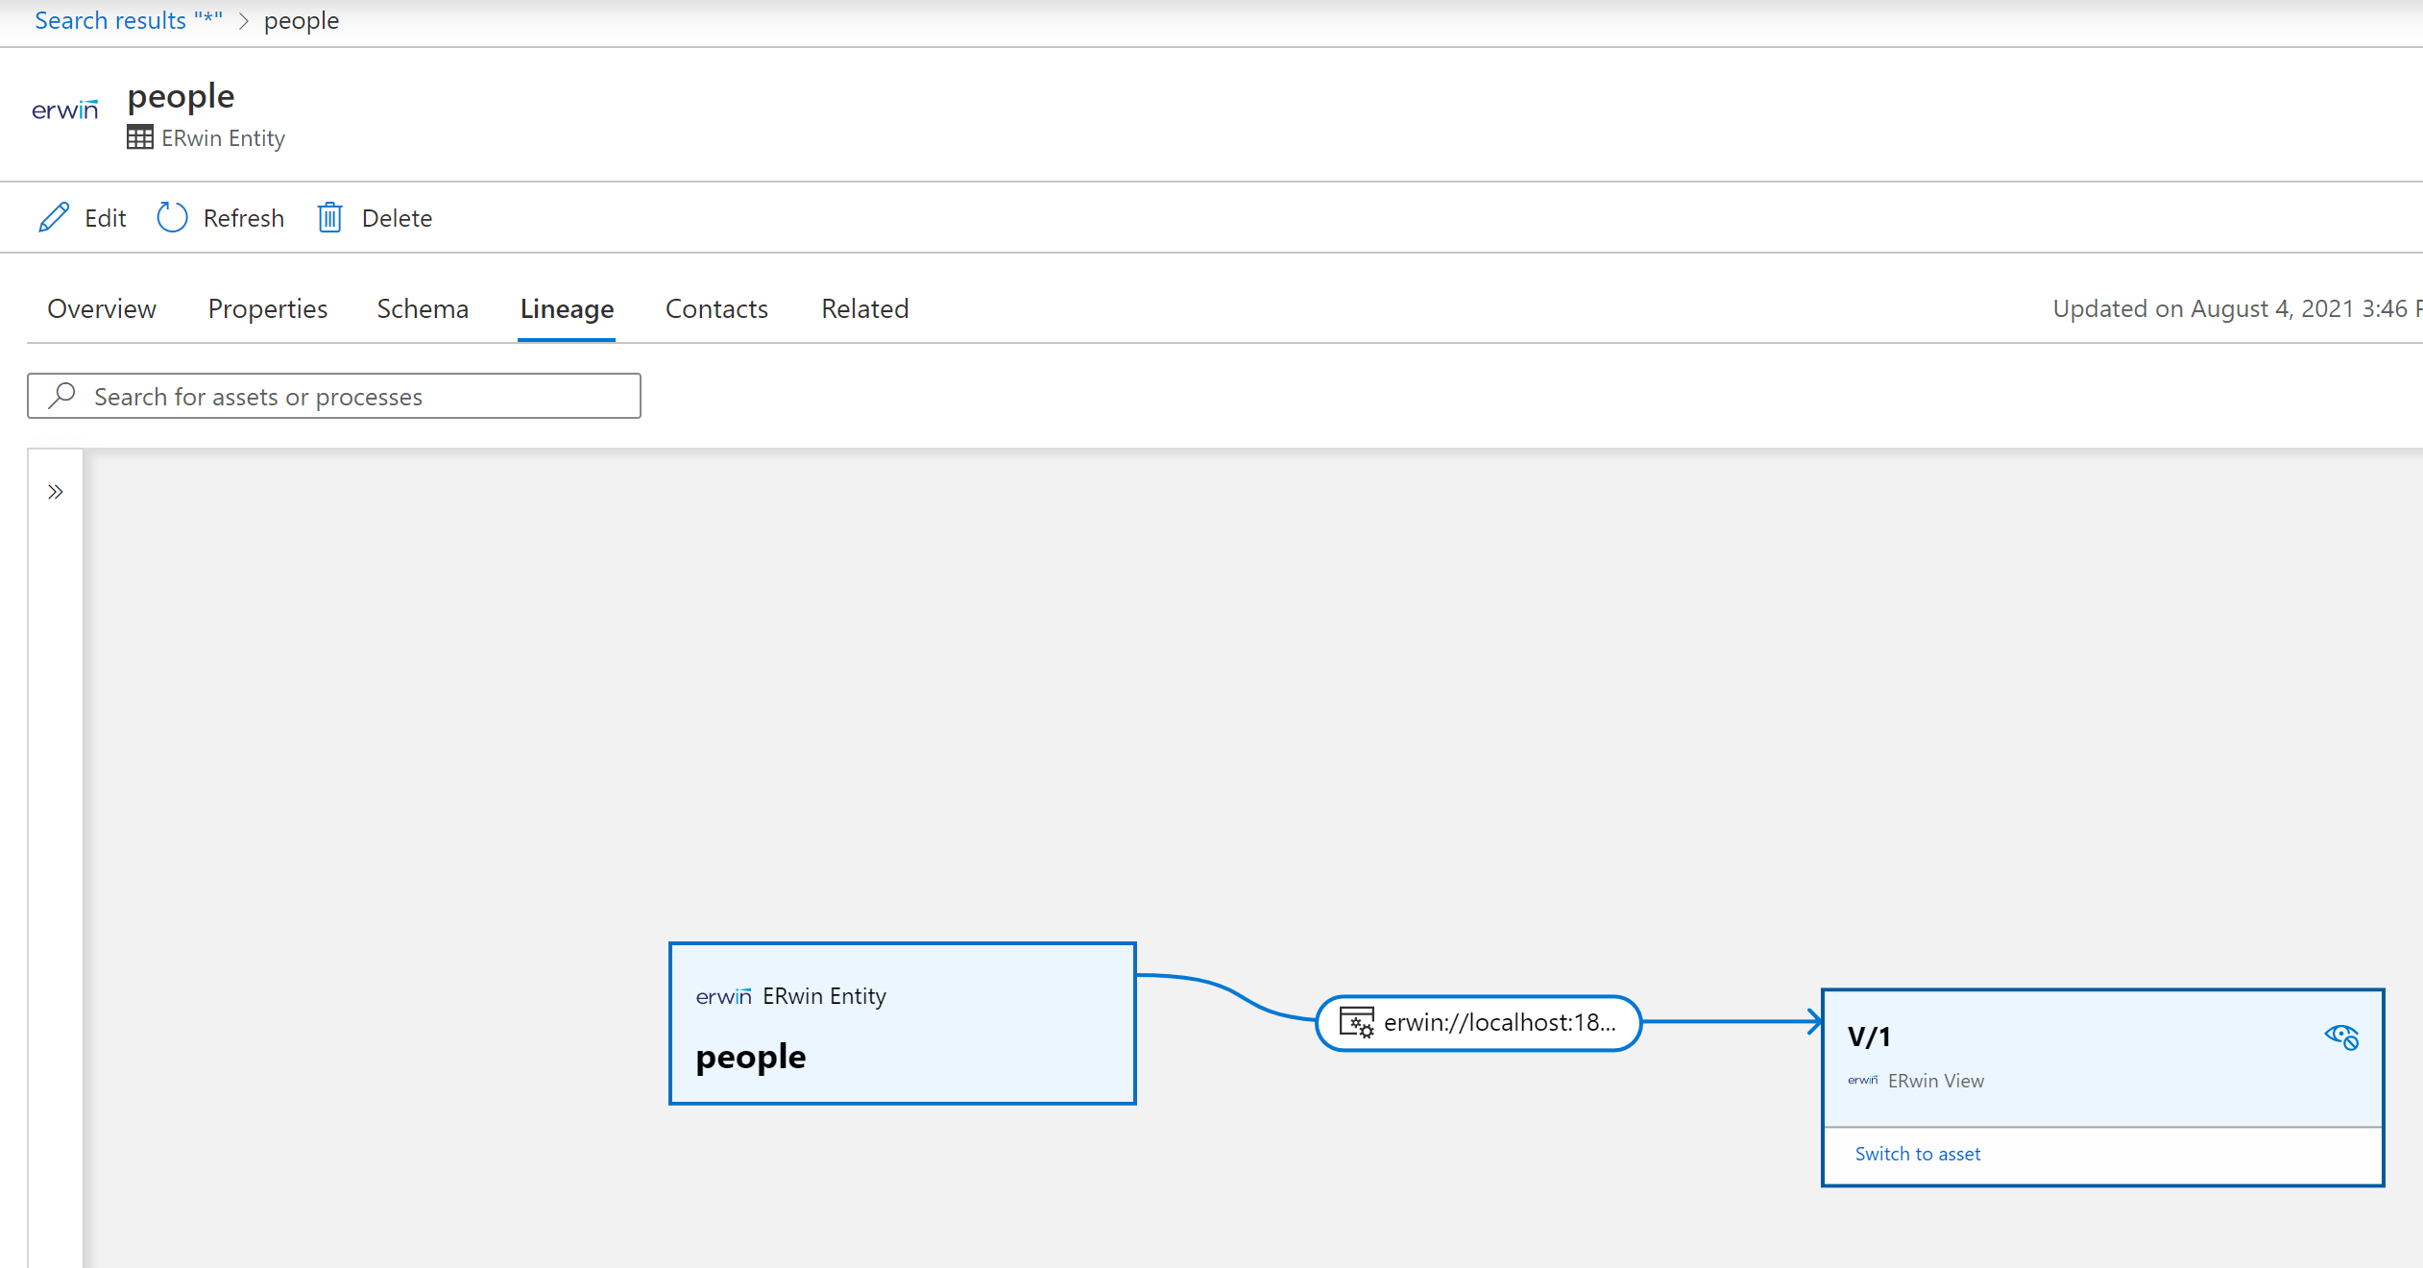
Task: Click the Switch to asset link on V/1
Action: click(x=1917, y=1155)
